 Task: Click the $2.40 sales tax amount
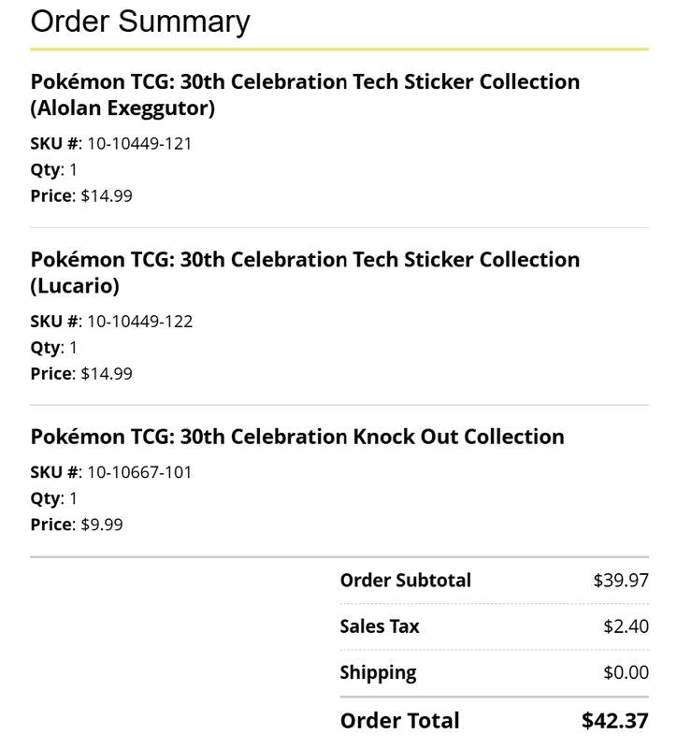(626, 626)
